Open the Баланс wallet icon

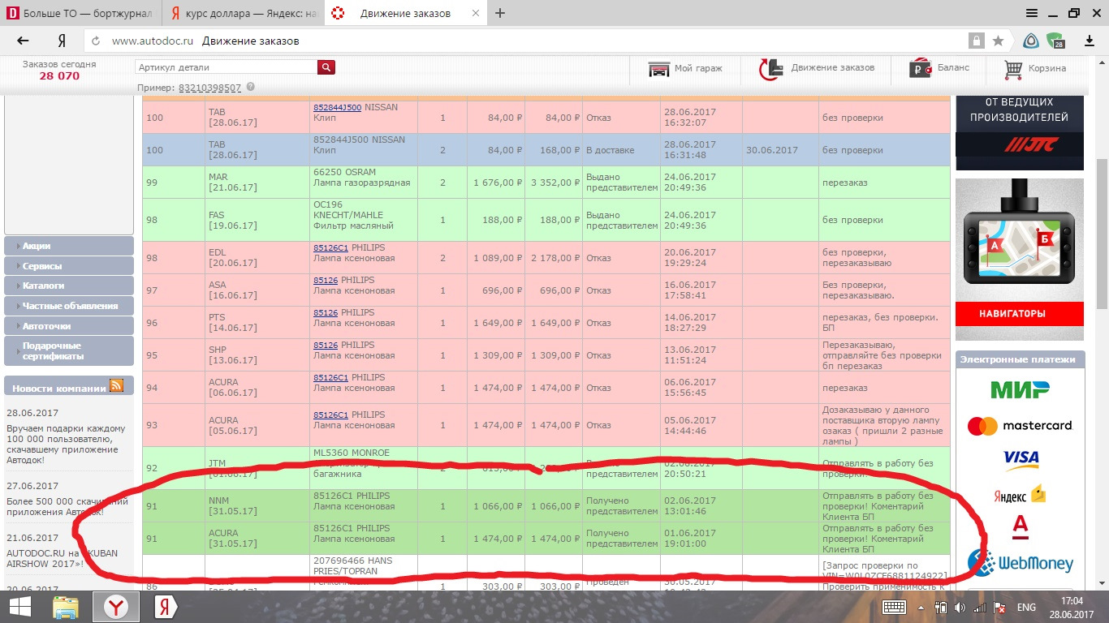[x=921, y=69]
